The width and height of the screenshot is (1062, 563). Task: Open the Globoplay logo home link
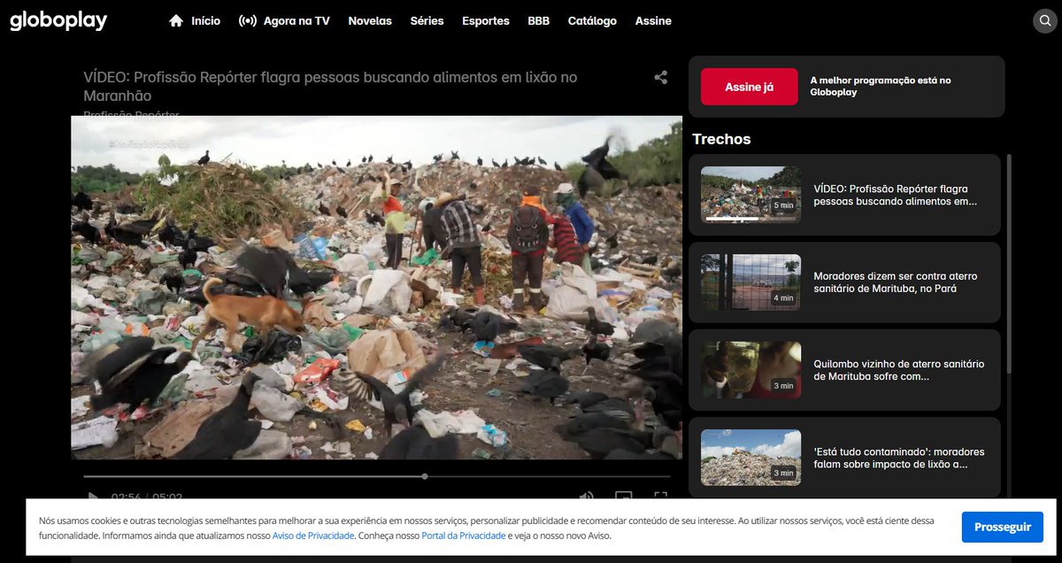click(x=58, y=20)
